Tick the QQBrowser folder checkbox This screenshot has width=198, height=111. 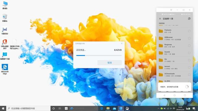(189, 38)
